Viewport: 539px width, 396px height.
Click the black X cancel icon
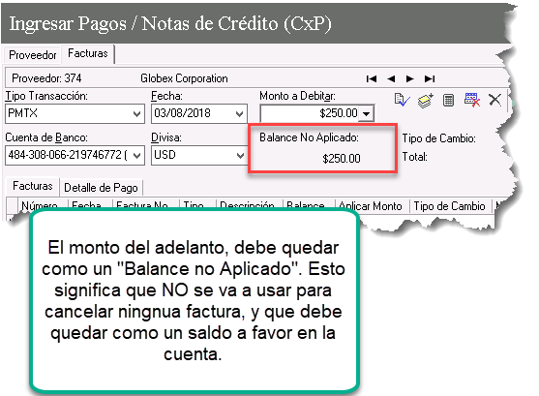pos(495,100)
